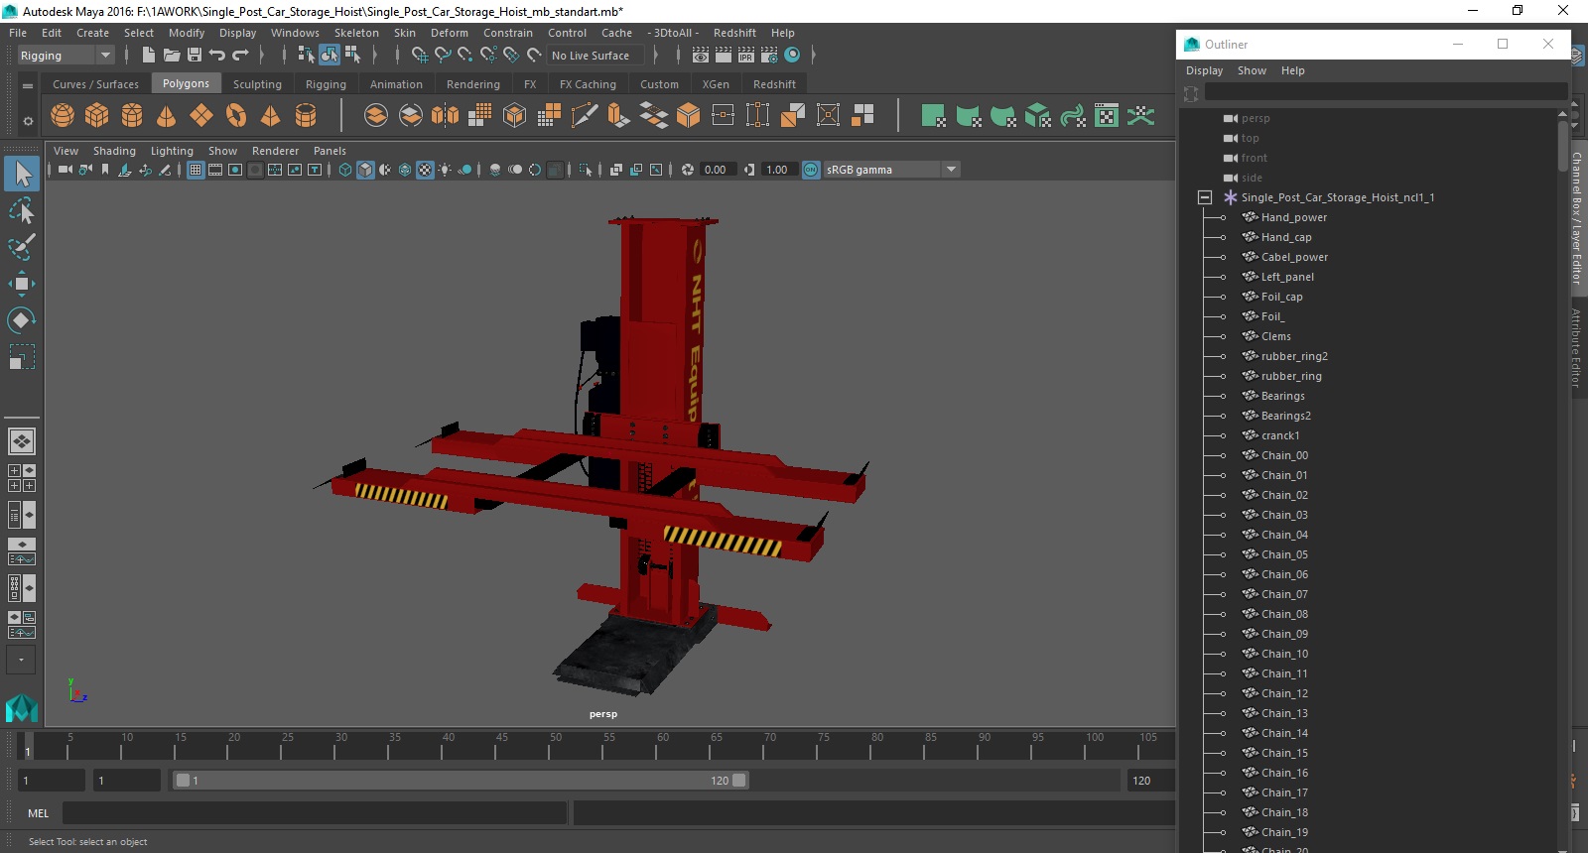Screen dimensions: 1588x853
Task: Switch to the Animation shelf tab
Action: point(396,84)
